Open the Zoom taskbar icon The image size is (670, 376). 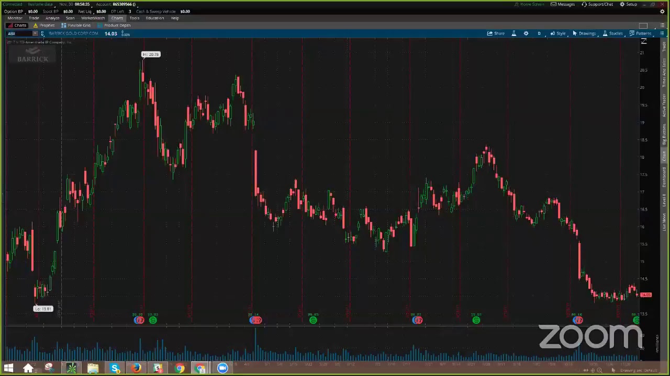click(222, 368)
